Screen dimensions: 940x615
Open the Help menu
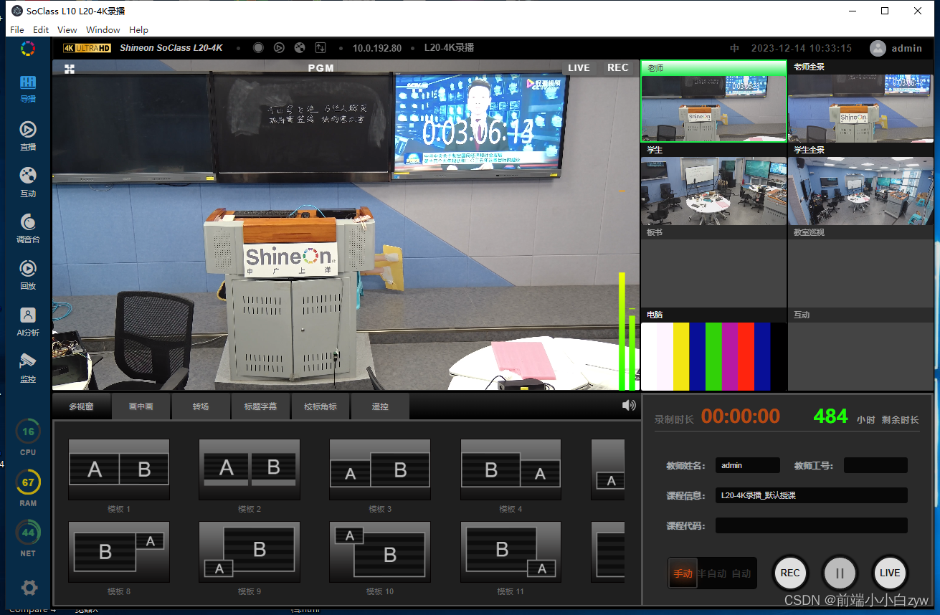139,29
